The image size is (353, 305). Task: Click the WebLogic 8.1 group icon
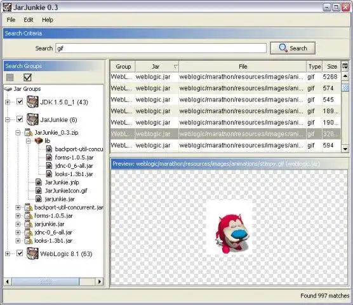[32, 254]
